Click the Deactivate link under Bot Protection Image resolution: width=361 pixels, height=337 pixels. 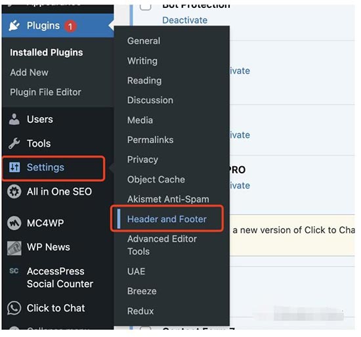(x=185, y=20)
